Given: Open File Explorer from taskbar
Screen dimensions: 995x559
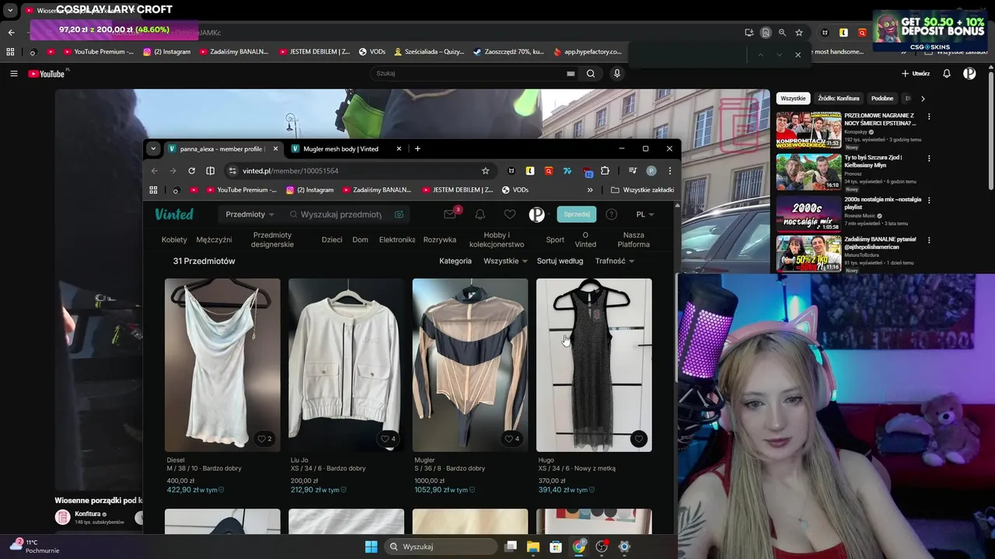Looking at the screenshot, I should tap(533, 547).
